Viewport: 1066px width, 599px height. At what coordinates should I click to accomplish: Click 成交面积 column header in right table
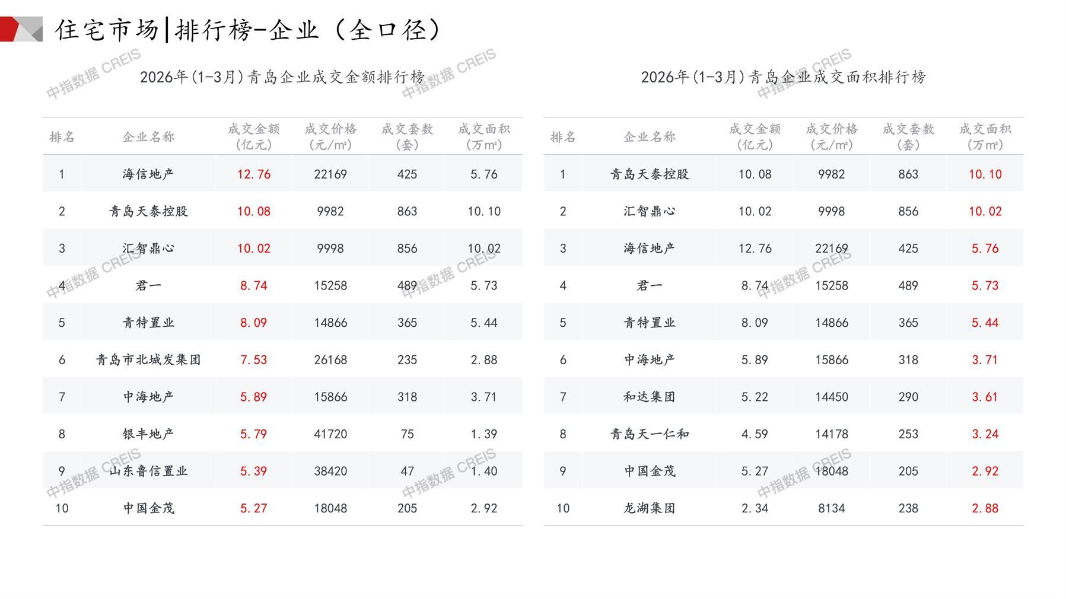click(x=985, y=137)
